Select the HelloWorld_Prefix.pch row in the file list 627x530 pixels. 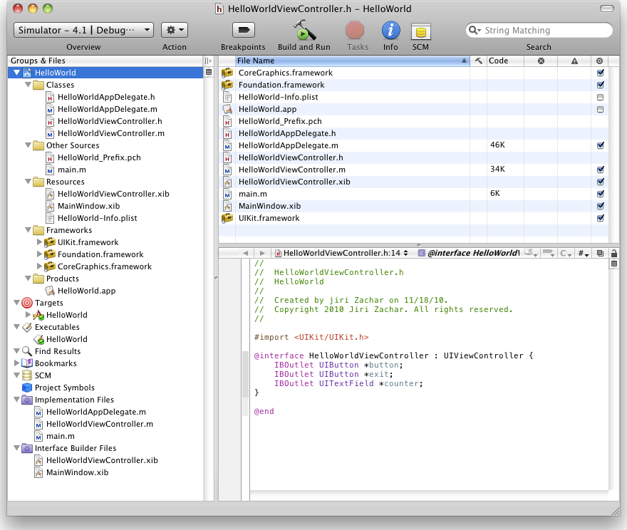tap(413, 121)
